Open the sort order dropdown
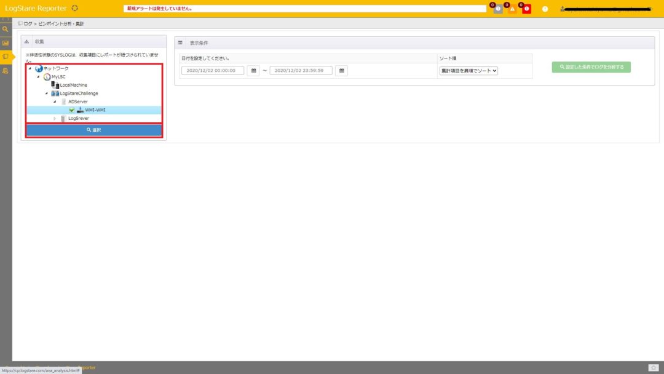Screen dimensions: 664x374 click(x=468, y=71)
